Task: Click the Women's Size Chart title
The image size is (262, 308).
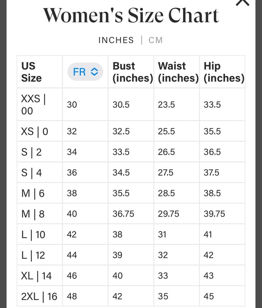Action: (x=131, y=15)
